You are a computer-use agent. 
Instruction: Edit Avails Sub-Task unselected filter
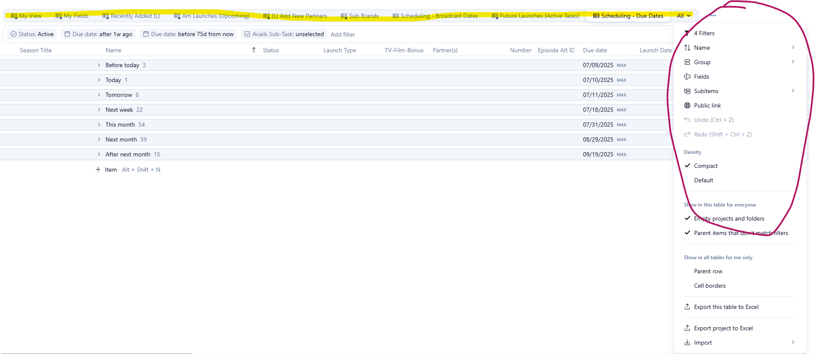pyautogui.click(x=284, y=34)
